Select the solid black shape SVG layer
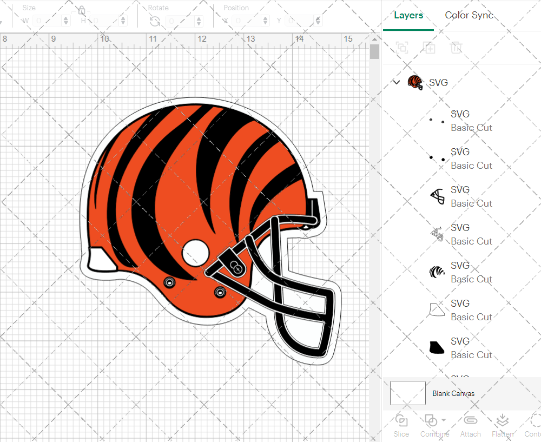The image size is (541, 442). pos(461,348)
